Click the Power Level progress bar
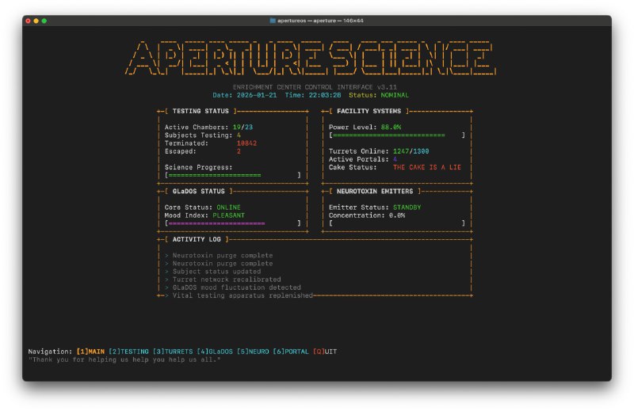Screen dimensions: 634x411 pos(397,135)
